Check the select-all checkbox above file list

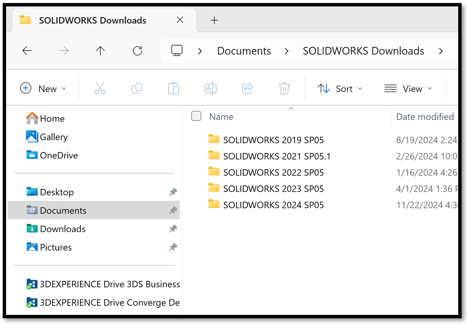[196, 116]
